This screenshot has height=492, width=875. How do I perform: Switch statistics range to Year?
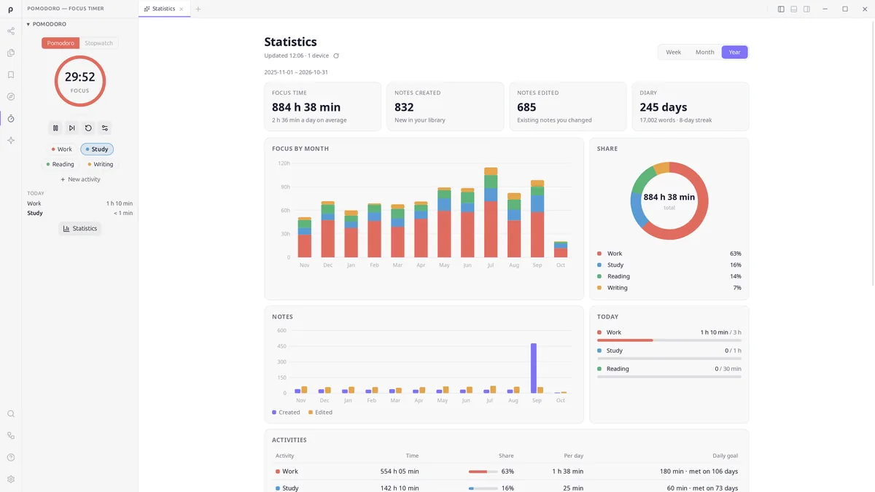(735, 52)
